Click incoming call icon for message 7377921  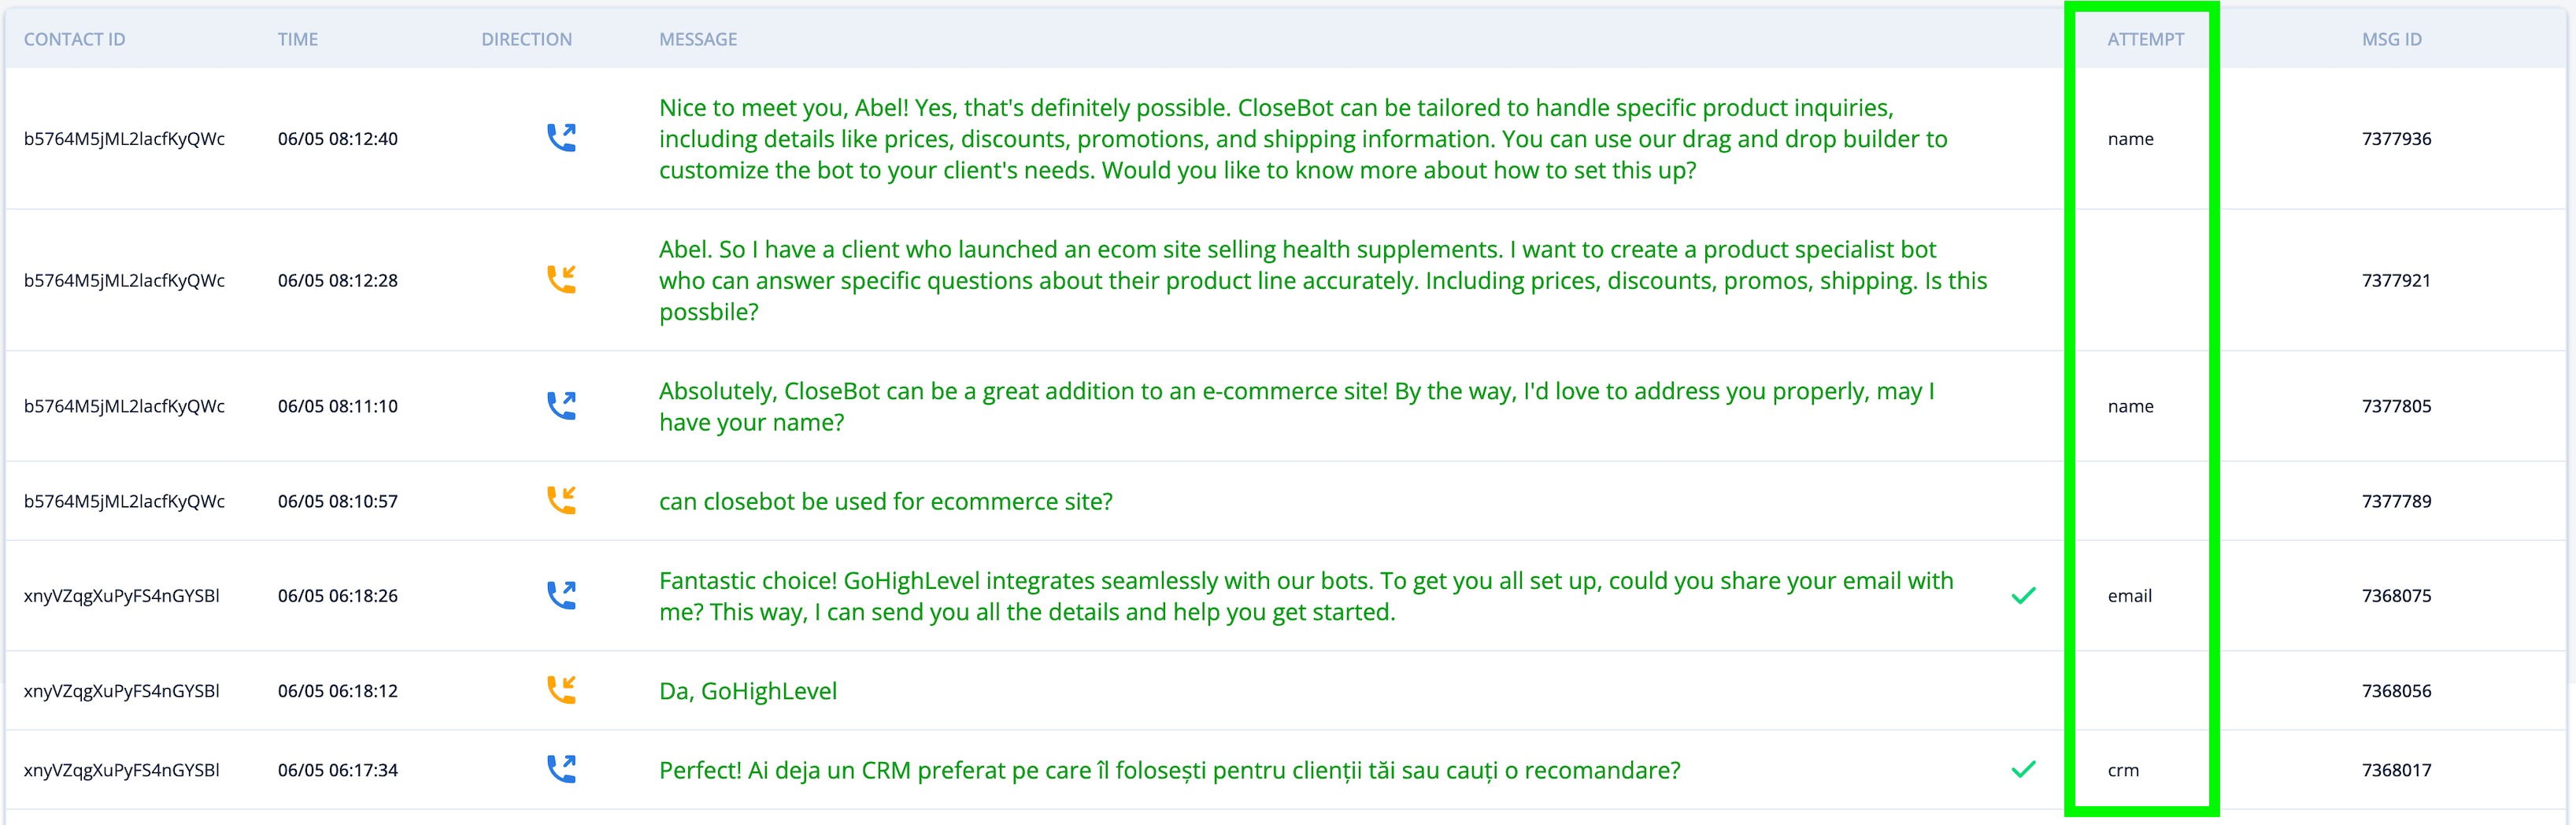561,280
